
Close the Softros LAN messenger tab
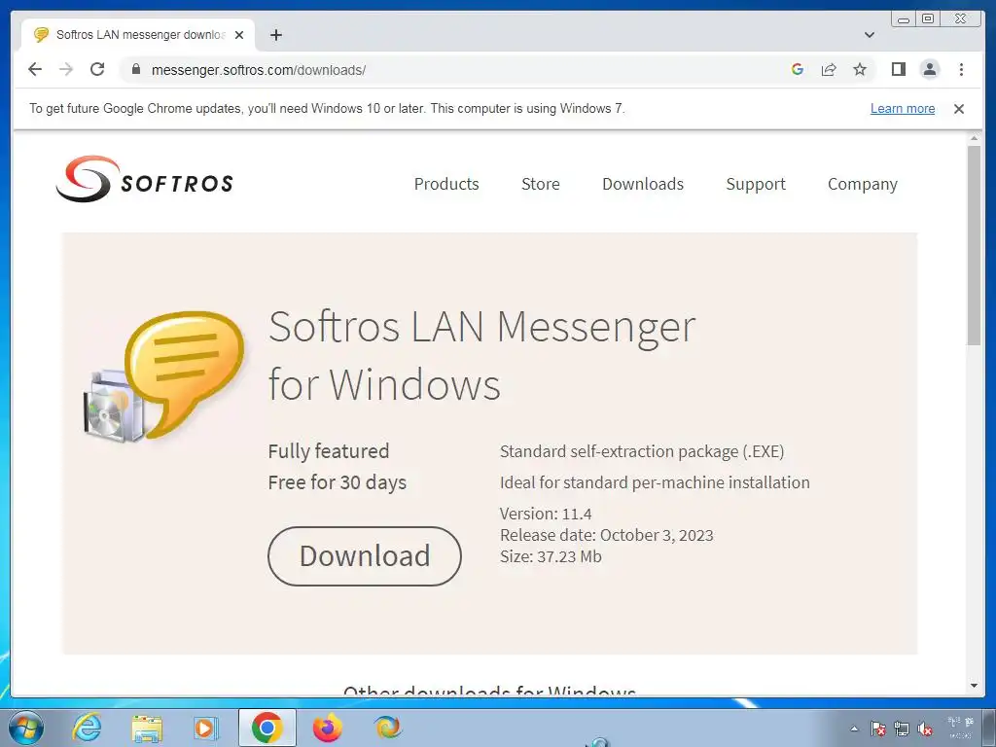click(239, 35)
